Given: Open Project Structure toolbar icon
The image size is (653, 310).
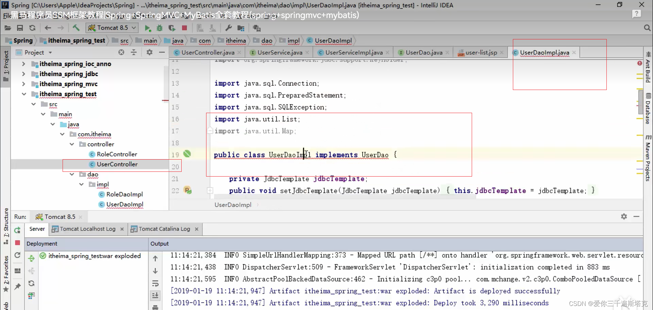Looking at the screenshot, I should (241, 28).
